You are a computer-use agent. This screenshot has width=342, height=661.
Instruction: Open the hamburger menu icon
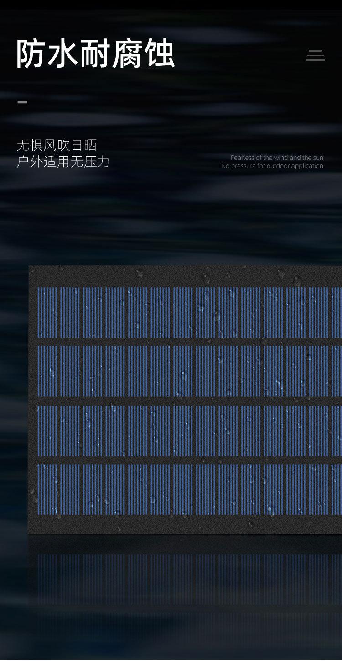[x=315, y=55]
